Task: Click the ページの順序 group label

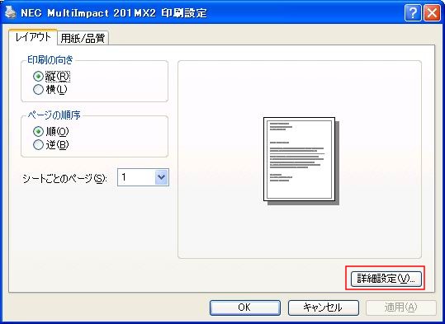Action: click(54, 115)
